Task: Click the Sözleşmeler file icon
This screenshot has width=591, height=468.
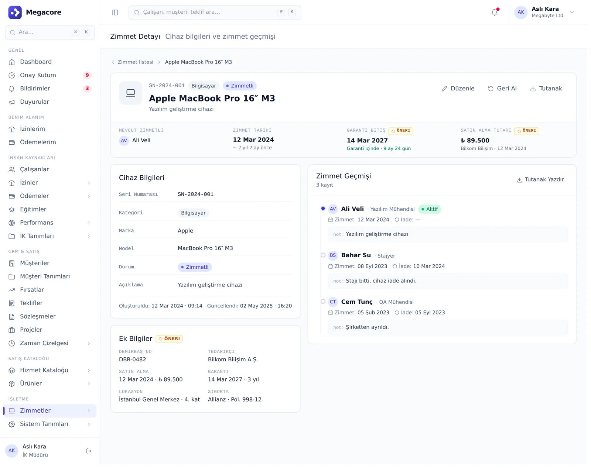Action: point(12,317)
